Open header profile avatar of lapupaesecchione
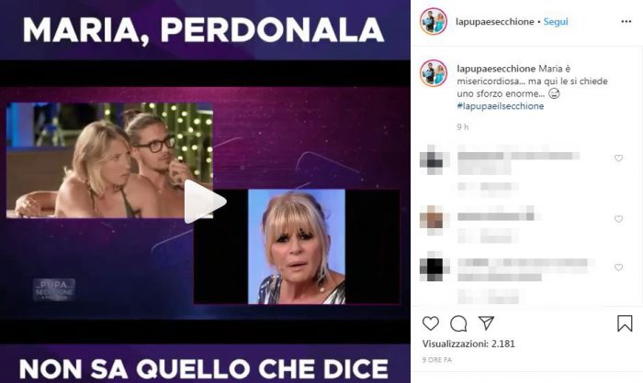The height and width of the screenshot is (383, 643). click(434, 21)
